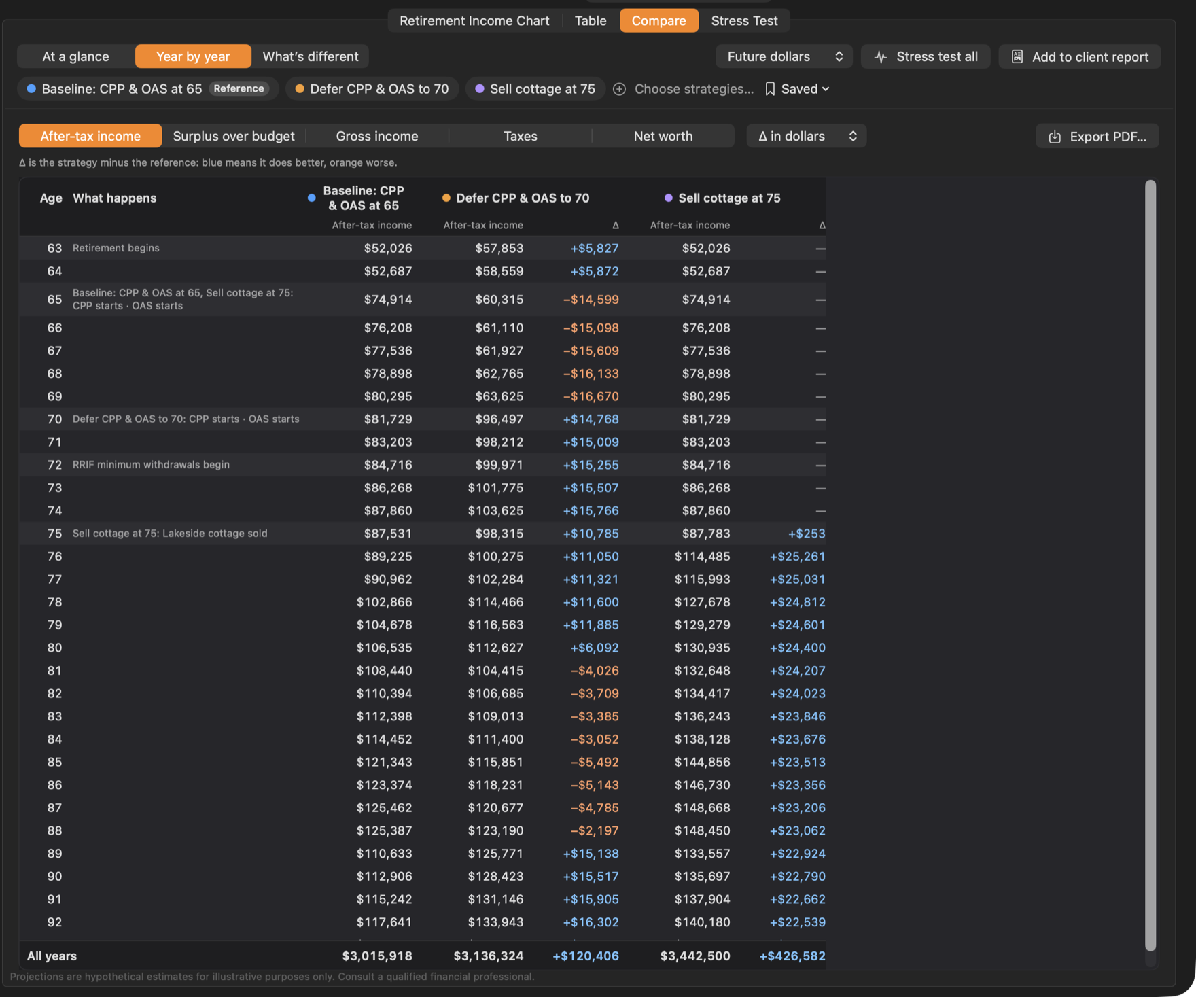Click the Stress test all button
Viewport: 1196px width, 997px height.
click(926, 57)
